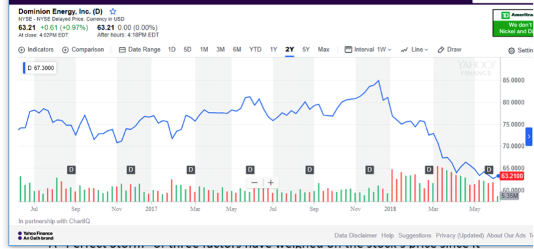The width and height of the screenshot is (534, 249).
Task: Open the Line chart type dropdown
Action: (415, 50)
